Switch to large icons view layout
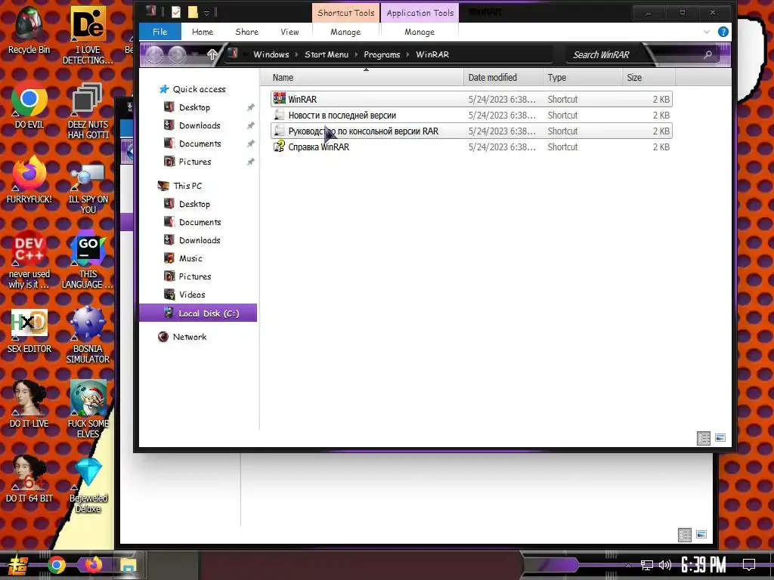The width and height of the screenshot is (774, 580). pos(720,437)
